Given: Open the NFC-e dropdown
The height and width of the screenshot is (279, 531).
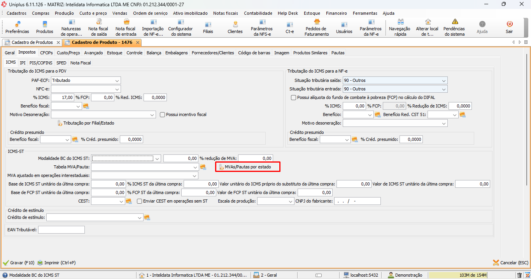Looking at the screenshot, I should click(117, 89).
